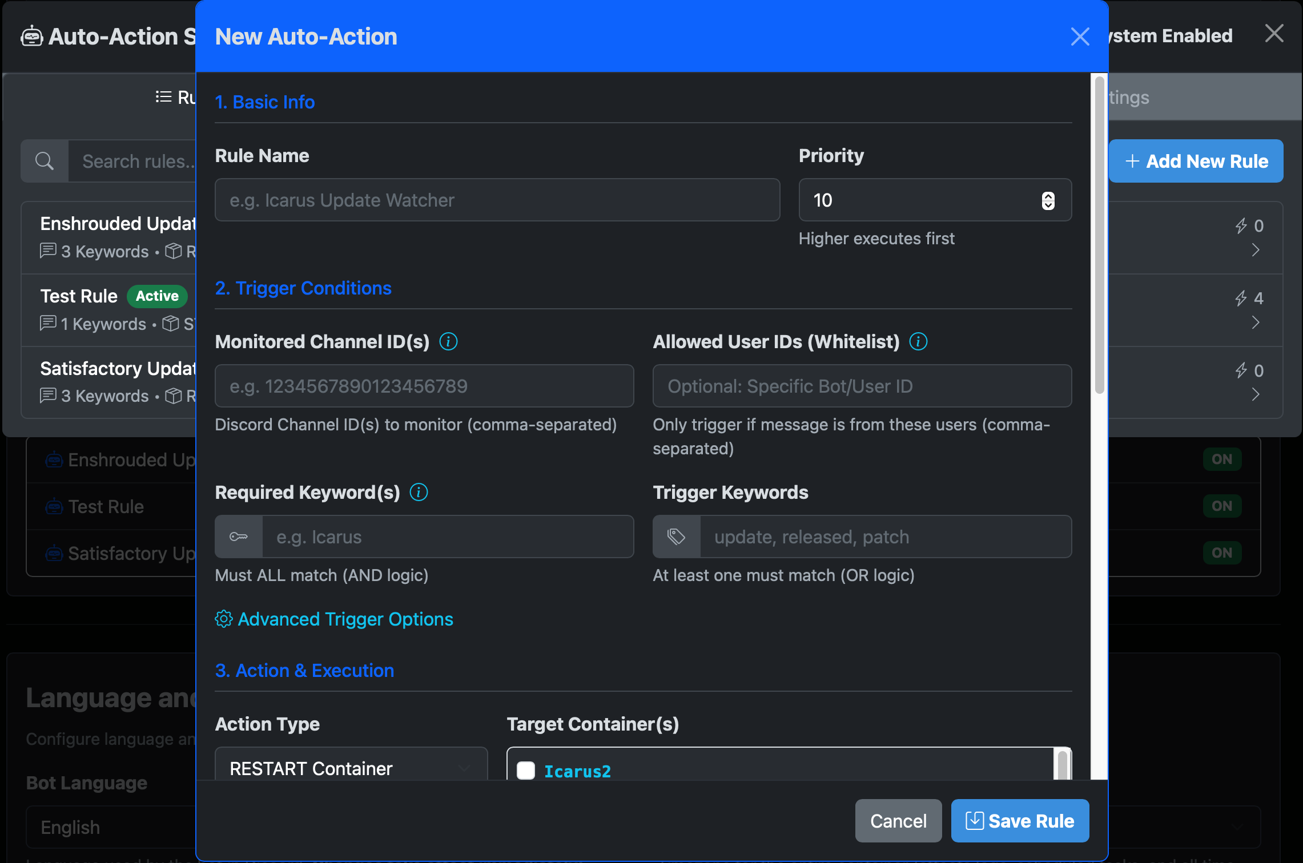
Task: Open the RESTART Container action type dropdown
Action: pos(351,768)
